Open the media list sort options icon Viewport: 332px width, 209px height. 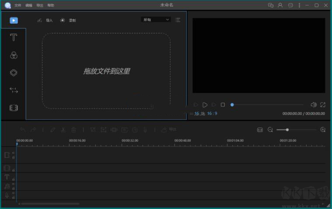(x=178, y=20)
